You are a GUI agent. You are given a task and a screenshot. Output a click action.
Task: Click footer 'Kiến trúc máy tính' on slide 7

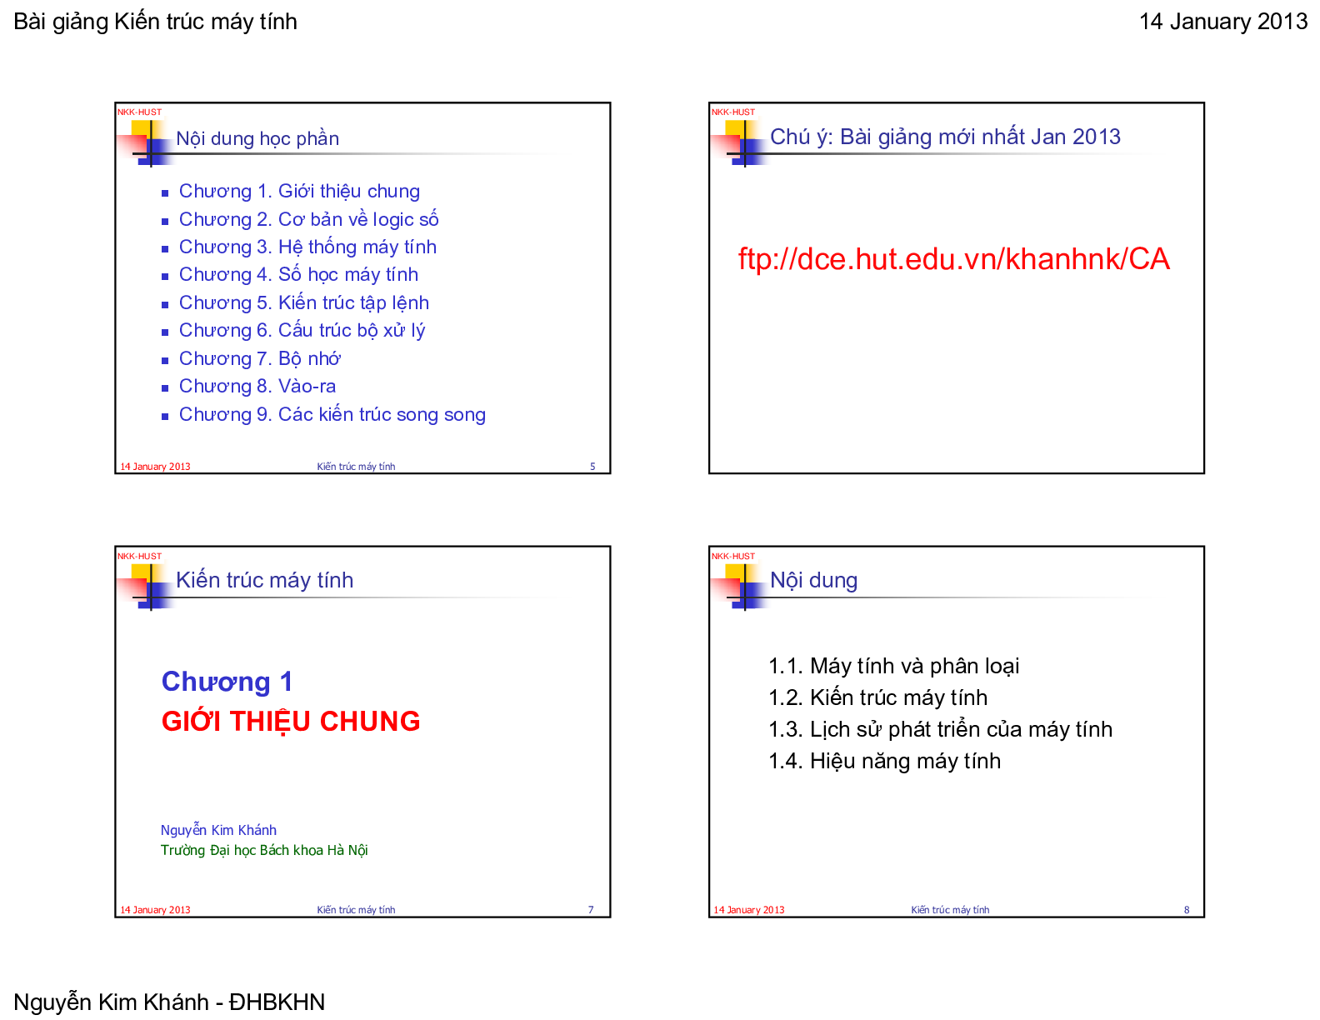[356, 910]
